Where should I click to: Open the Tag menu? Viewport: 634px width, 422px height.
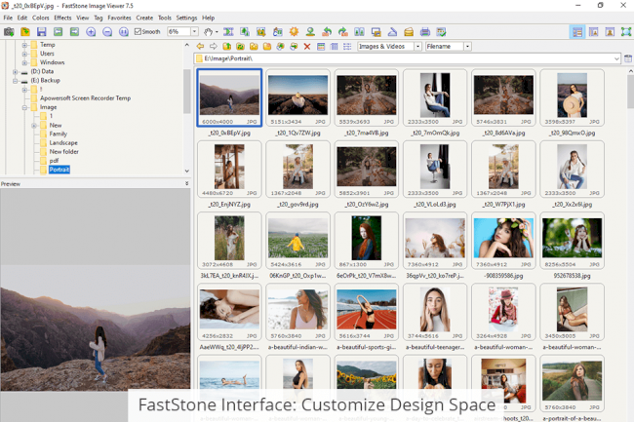(x=99, y=18)
